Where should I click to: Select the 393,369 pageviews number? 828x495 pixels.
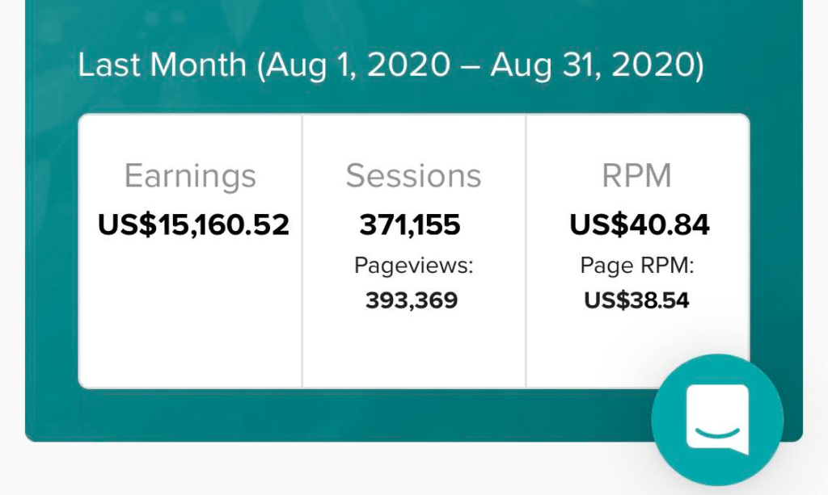coord(412,300)
